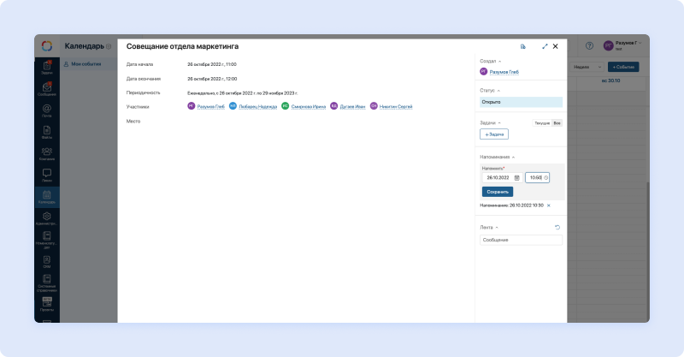
Task: Open the Почта mail section
Action: pos(47,111)
